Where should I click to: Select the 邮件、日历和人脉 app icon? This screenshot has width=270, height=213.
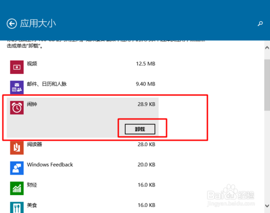[17, 87]
